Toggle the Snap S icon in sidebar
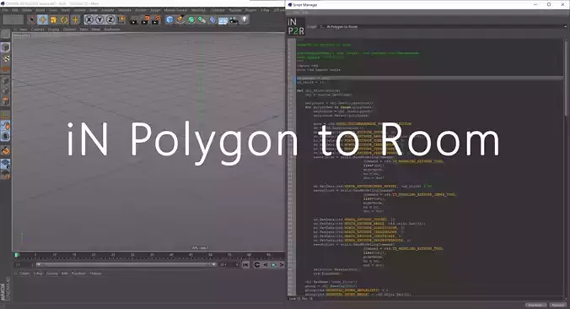570x309 pixels. (5, 137)
